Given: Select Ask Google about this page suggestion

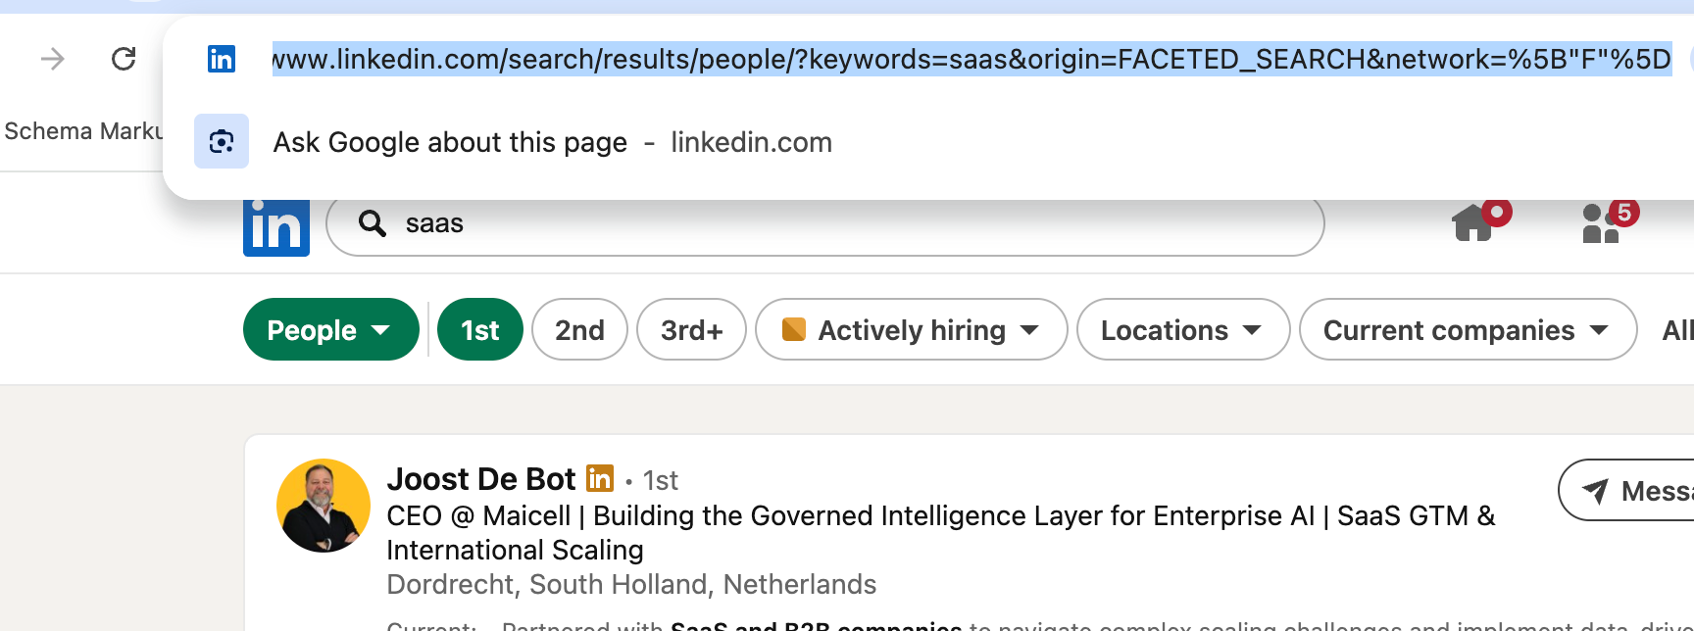Looking at the screenshot, I should (x=552, y=142).
